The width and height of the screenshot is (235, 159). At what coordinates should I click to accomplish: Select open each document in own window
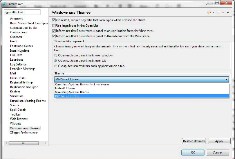[55, 56]
